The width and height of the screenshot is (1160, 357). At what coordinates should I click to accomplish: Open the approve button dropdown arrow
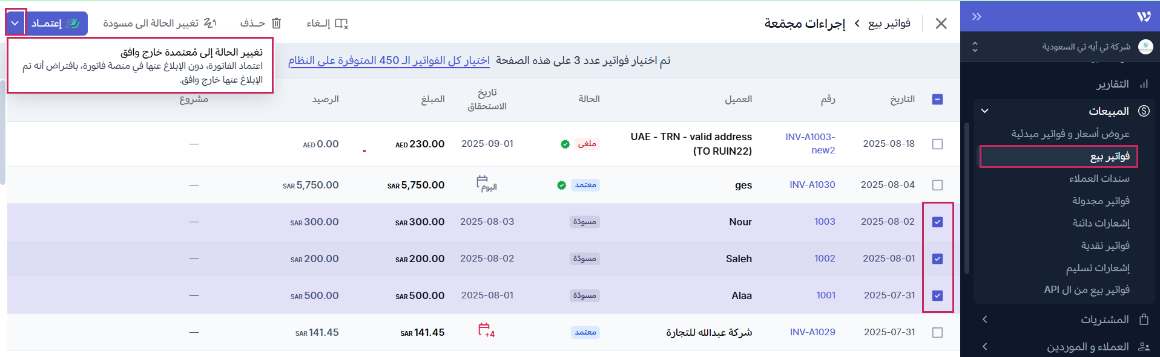pyautogui.click(x=16, y=24)
